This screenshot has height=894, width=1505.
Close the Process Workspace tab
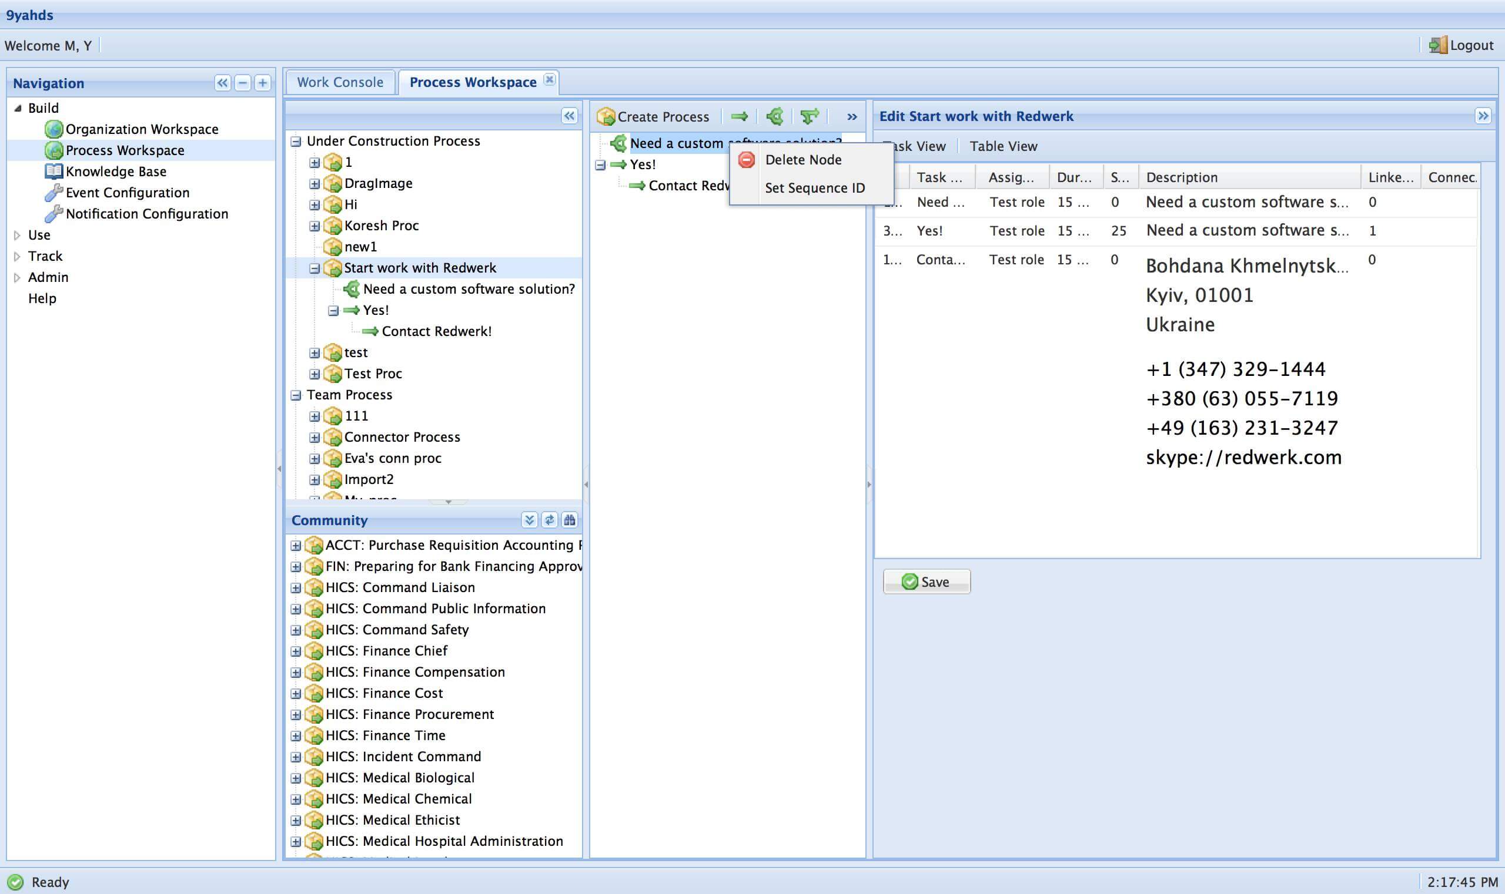(x=549, y=79)
